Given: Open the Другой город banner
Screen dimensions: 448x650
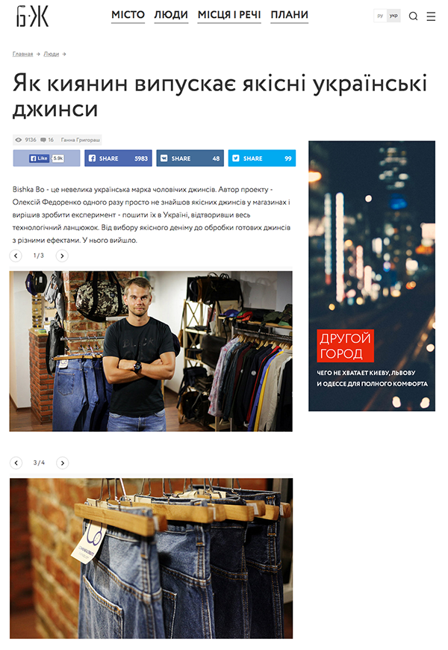Looking at the screenshot, I should tap(372, 276).
